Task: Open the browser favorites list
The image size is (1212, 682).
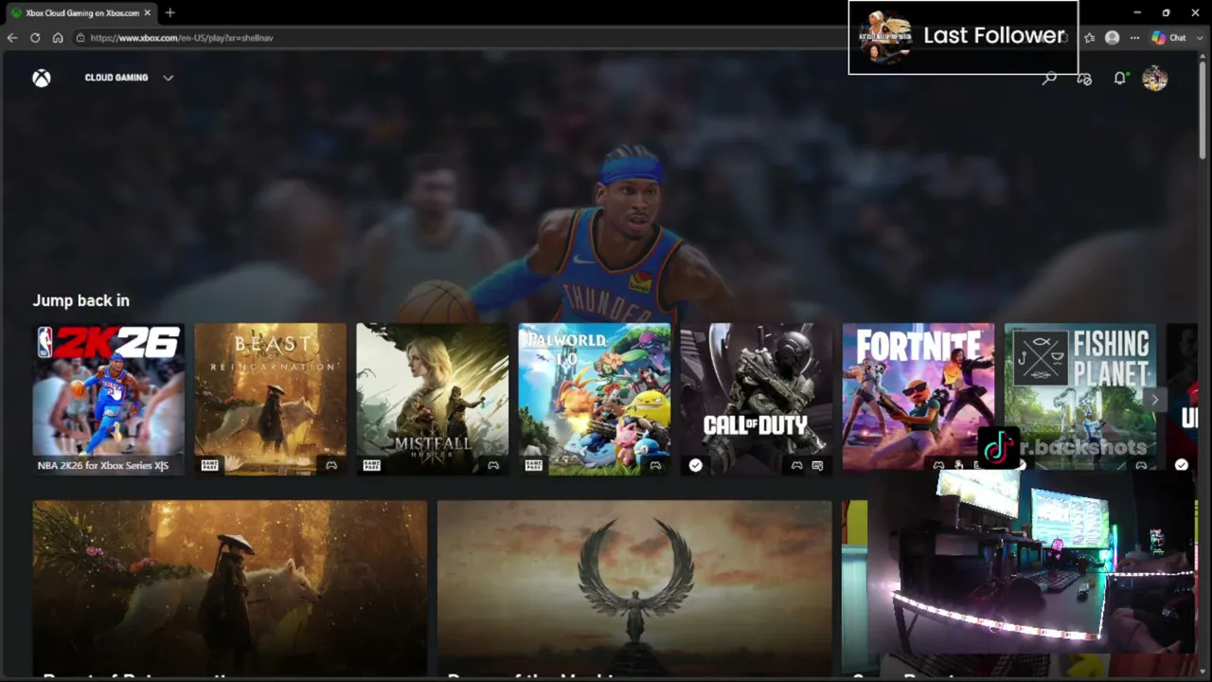Action: coord(1090,38)
